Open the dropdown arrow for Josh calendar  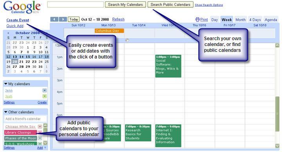point(45,96)
